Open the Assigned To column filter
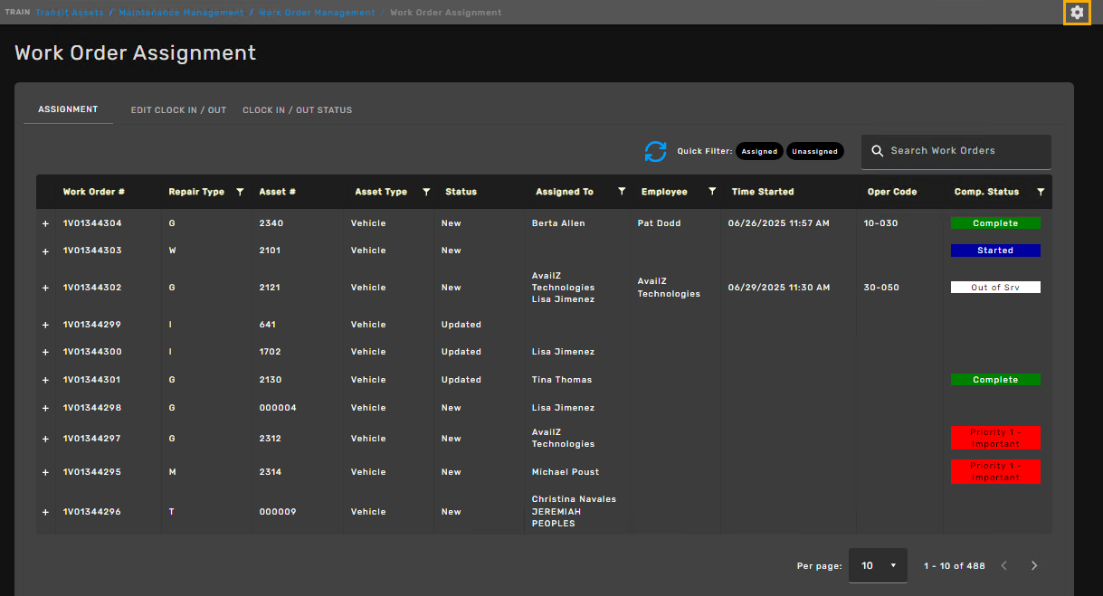The image size is (1103, 596). tap(622, 192)
